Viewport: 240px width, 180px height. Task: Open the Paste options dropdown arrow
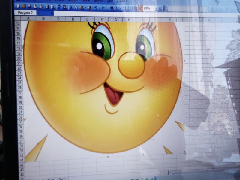coord(85,8)
